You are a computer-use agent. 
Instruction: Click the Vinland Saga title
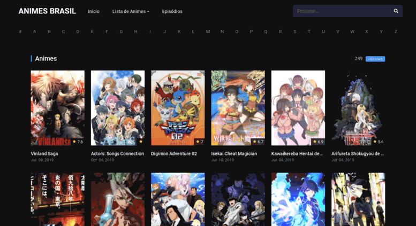(44, 153)
